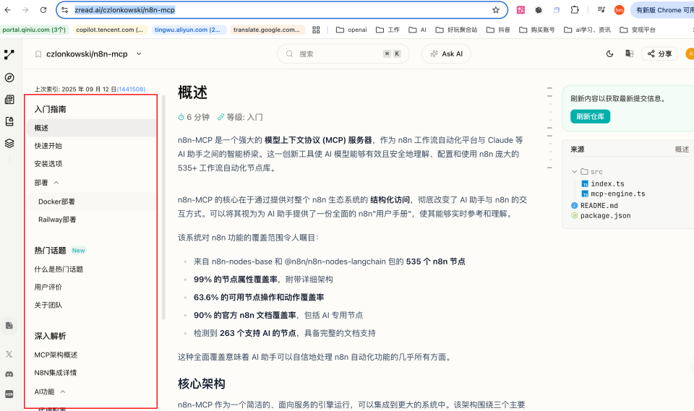This screenshot has width=694, height=411.
Task: Open the X (Twitter) icon in left rail
Action: (9, 354)
